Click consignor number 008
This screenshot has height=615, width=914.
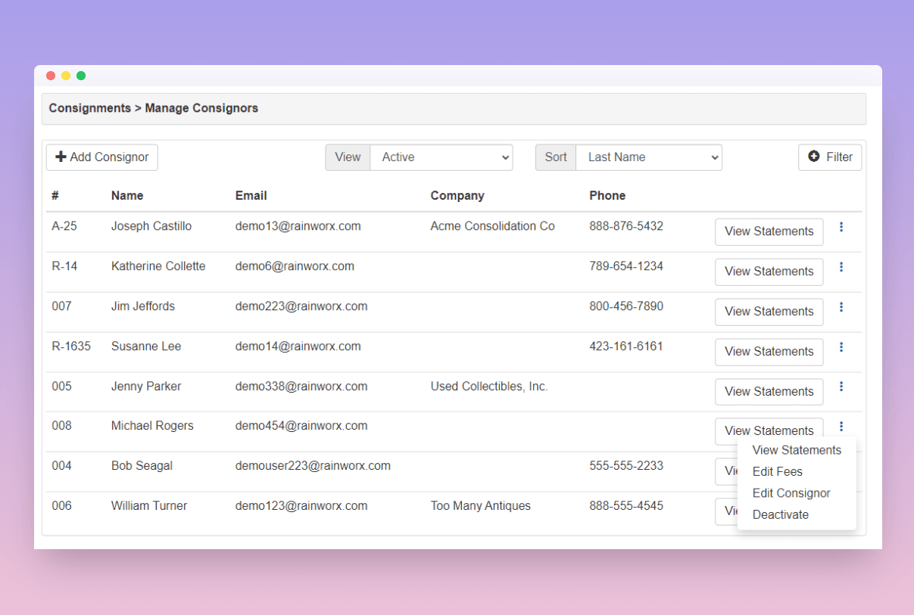tap(61, 426)
